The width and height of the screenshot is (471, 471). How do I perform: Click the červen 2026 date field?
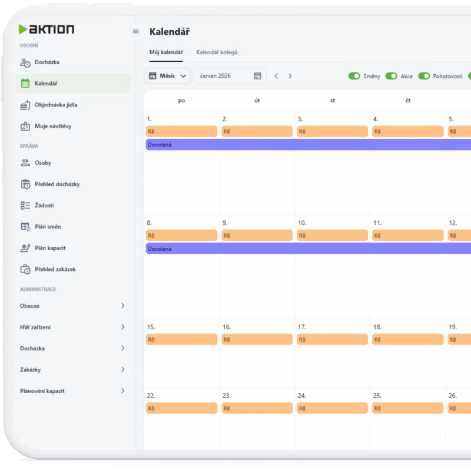point(230,76)
